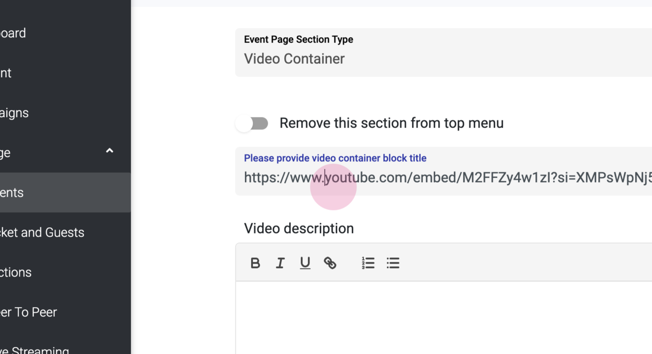Start a numbered list in the editor
Image resolution: width=652 pixels, height=354 pixels.
tap(368, 263)
